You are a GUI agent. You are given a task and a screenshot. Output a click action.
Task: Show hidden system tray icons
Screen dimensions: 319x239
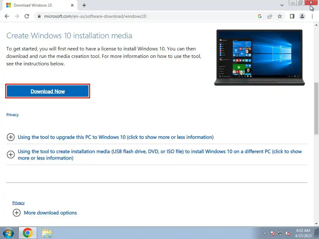(265, 233)
